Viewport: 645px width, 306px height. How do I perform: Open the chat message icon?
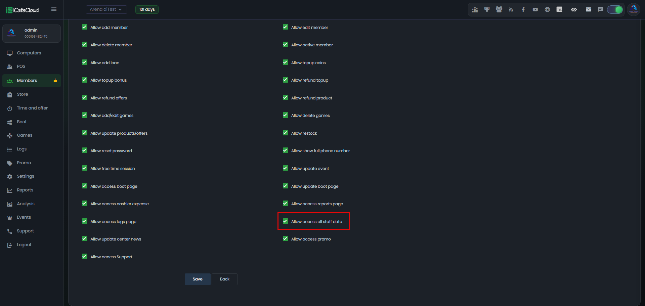coord(601,10)
